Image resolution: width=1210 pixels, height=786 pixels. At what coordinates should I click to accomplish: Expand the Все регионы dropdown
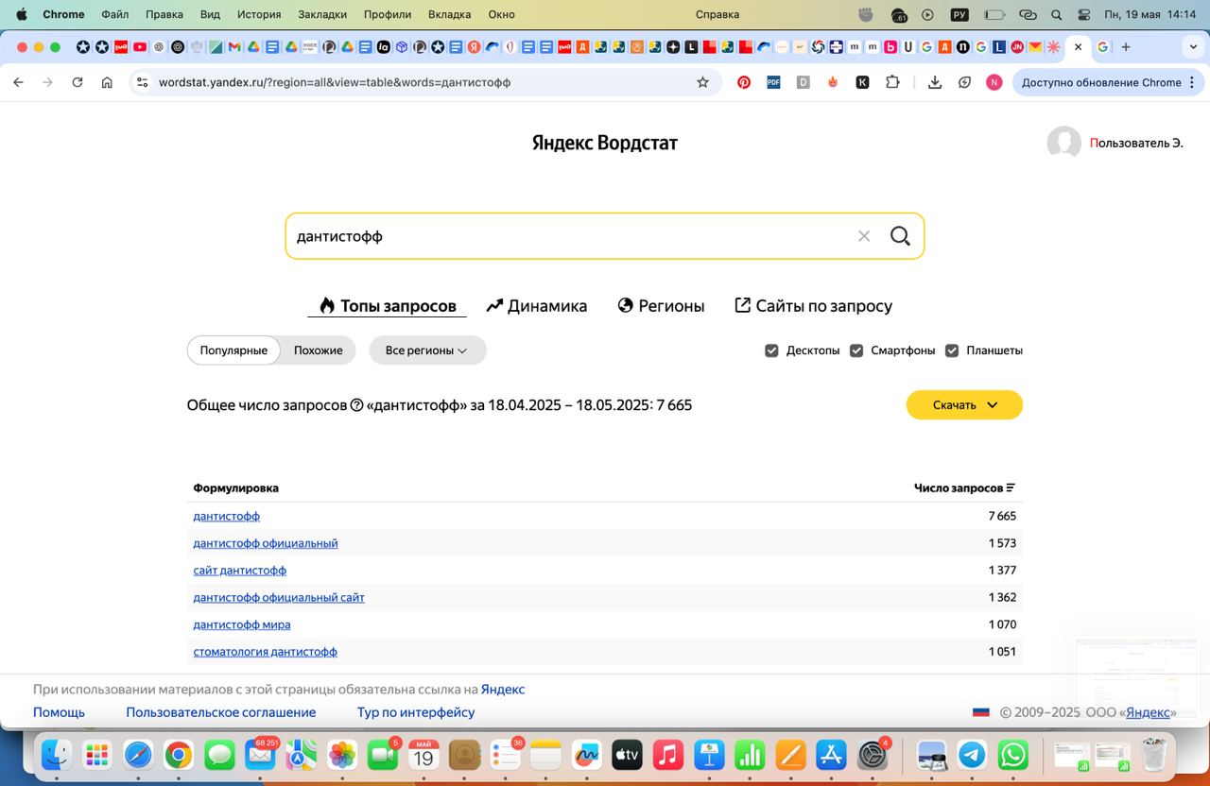[x=427, y=350]
